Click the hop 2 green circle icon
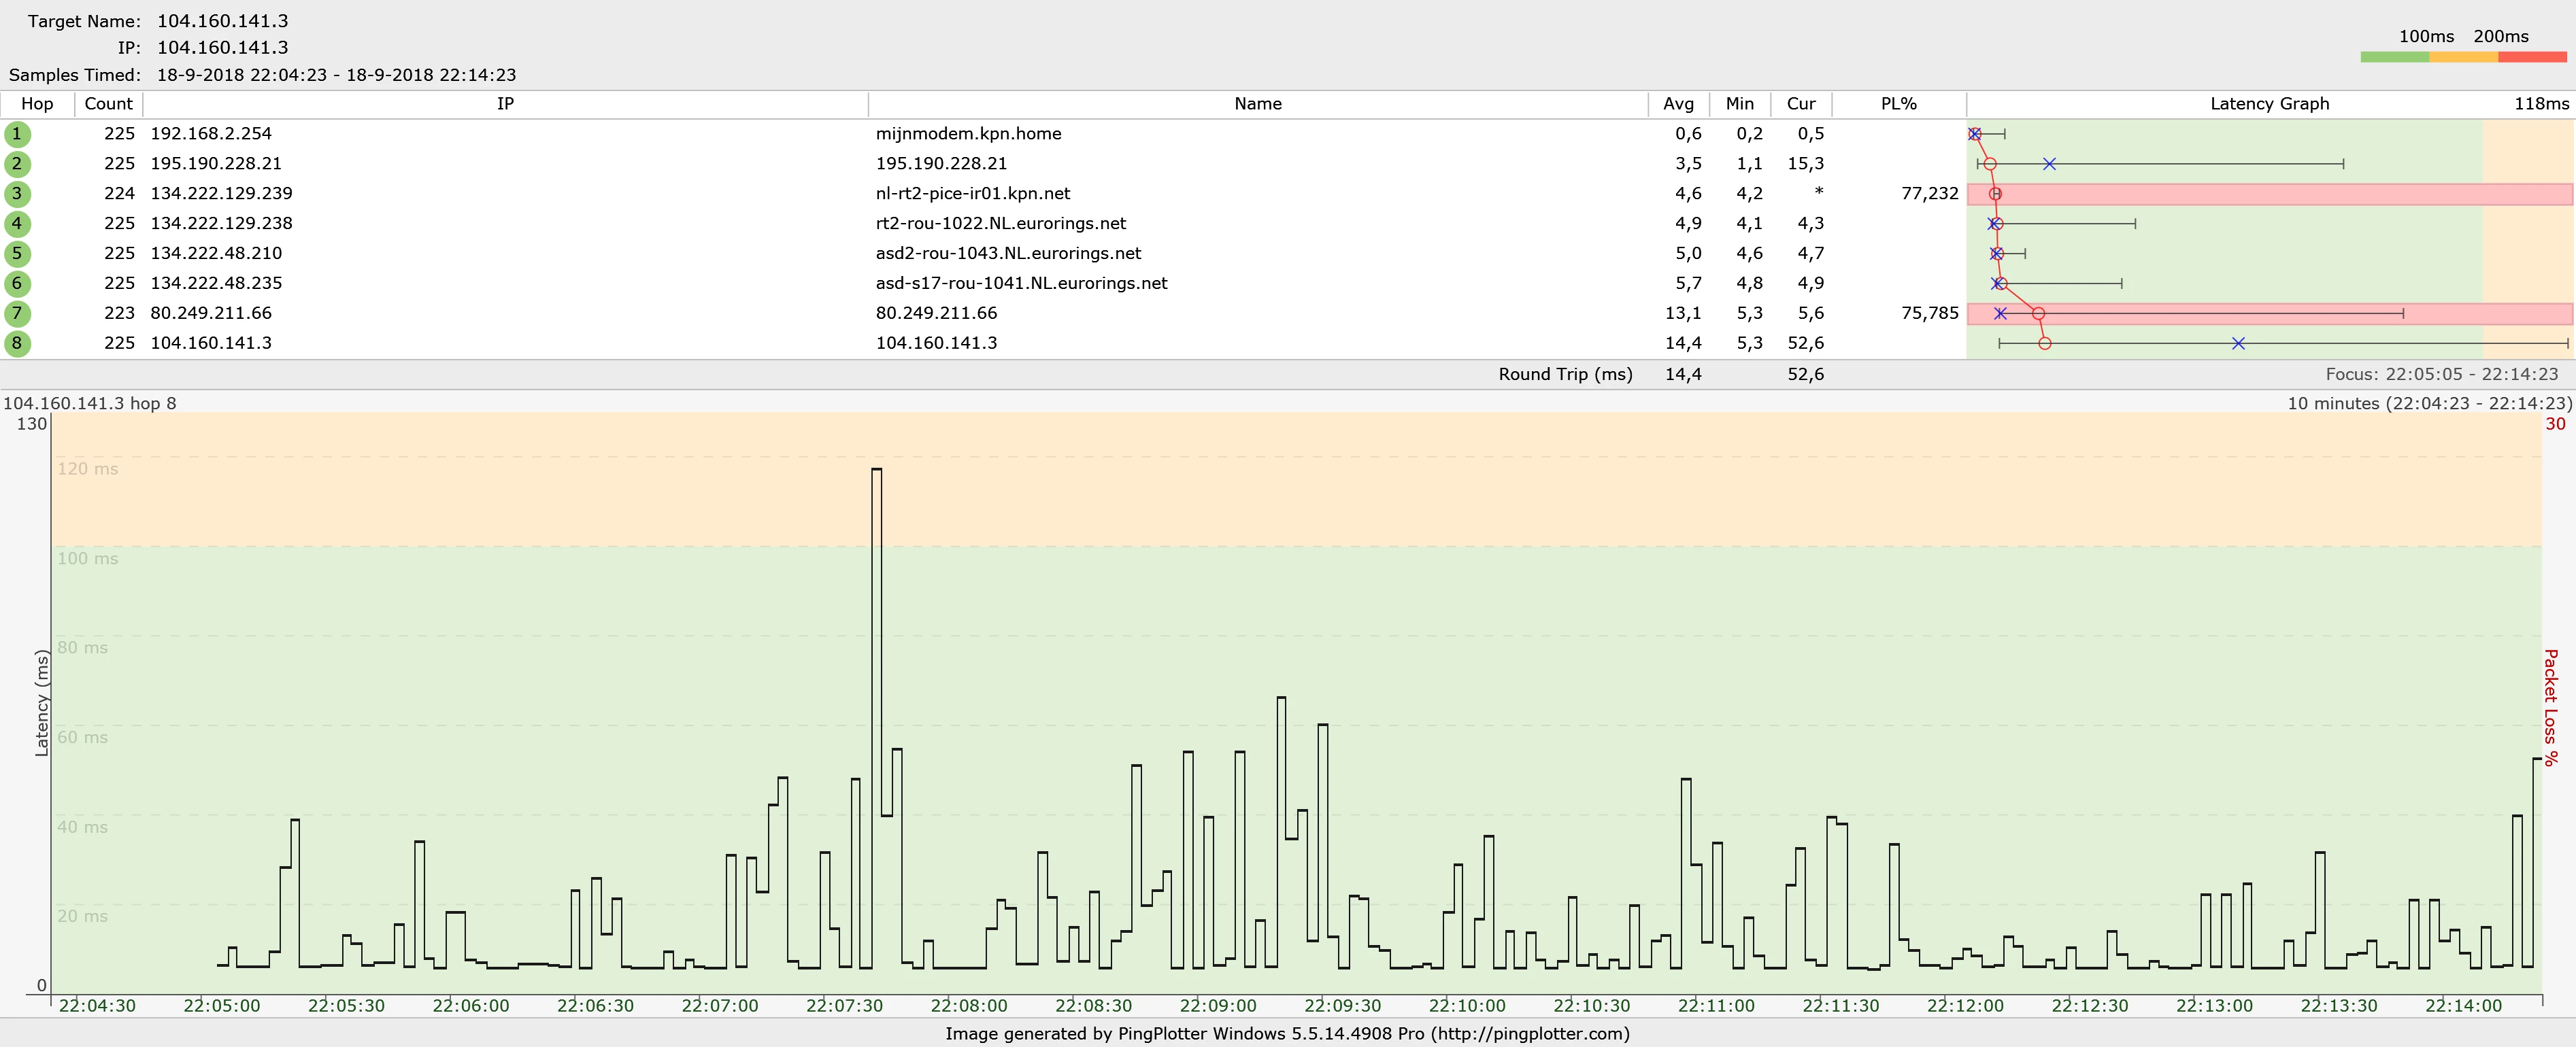Image resolution: width=2576 pixels, height=1047 pixels. click(17, 164)
